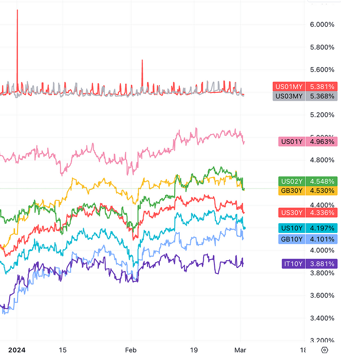Click the Feb marker on time axis
Screen dimensions: 341x356
[x=131, y=350]
